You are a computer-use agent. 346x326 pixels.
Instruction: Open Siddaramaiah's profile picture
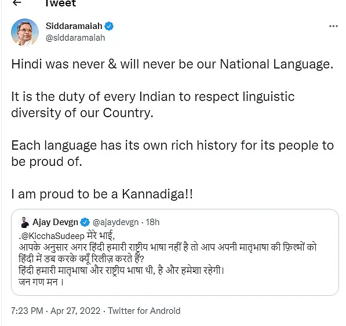tap(25, 32)
